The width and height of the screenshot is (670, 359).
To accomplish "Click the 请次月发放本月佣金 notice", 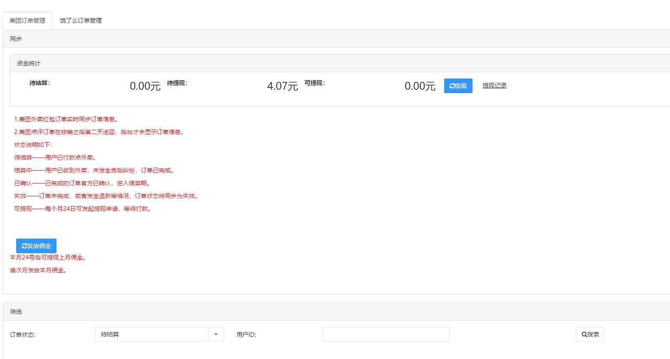I will (39, 270).
